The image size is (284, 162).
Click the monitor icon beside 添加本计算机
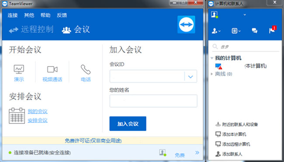coord(218,134)
